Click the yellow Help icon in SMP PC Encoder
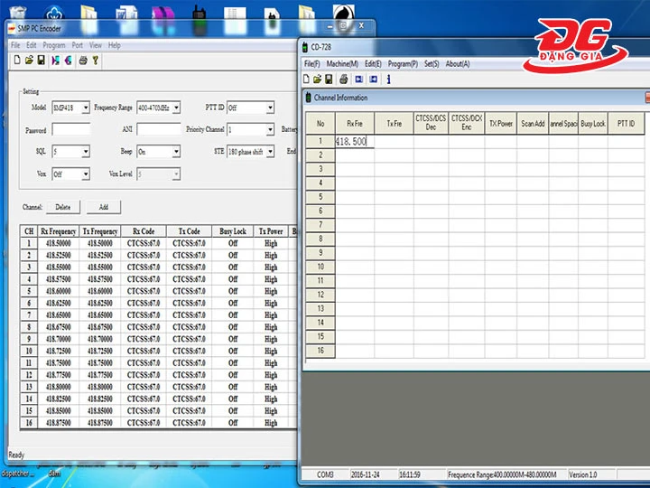Viewport: 650px width, 488px height. point(96,61)
